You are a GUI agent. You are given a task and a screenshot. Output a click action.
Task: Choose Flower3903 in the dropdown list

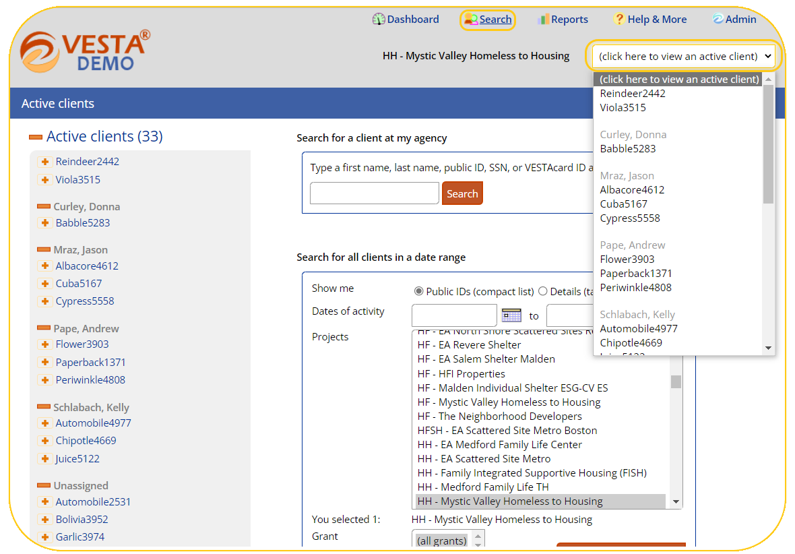627,259
